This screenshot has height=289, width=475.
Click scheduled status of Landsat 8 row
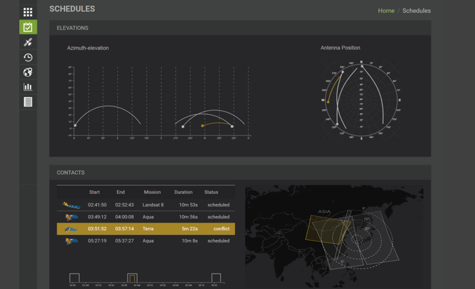[218, 204]
